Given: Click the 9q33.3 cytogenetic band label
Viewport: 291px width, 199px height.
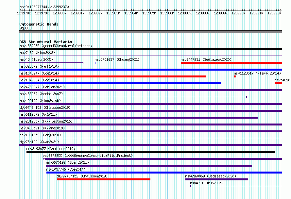Looking at the screenshot, I should (26, 28).
